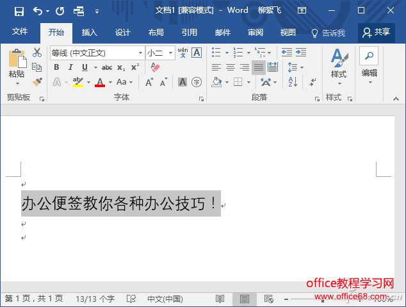Increase the paragraph indent
Viewport: 406px width, 307px height.
tap(301, 53)
